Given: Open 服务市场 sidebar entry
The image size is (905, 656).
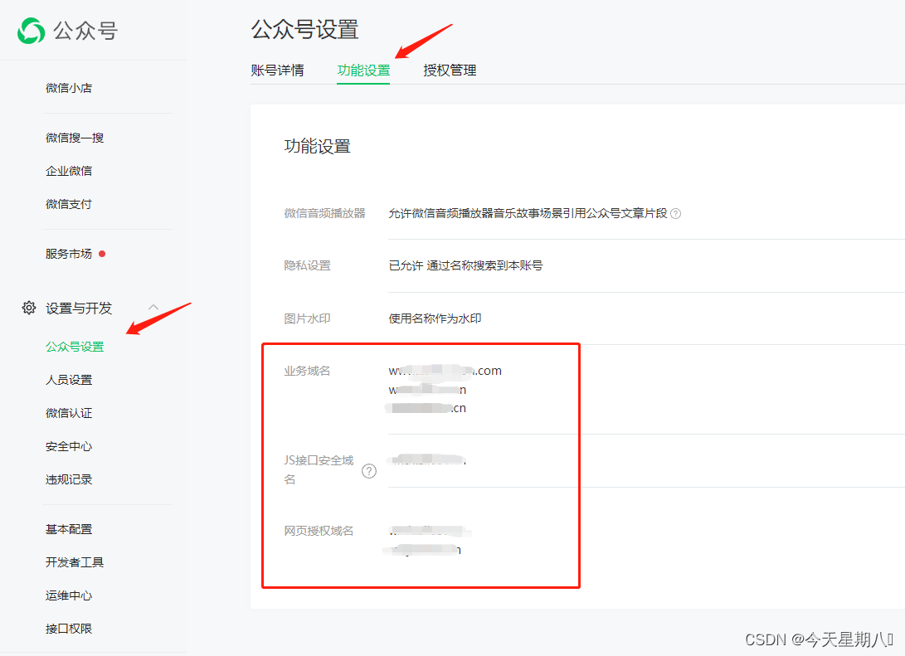Looking at the screenshot, I should [69, 254].
